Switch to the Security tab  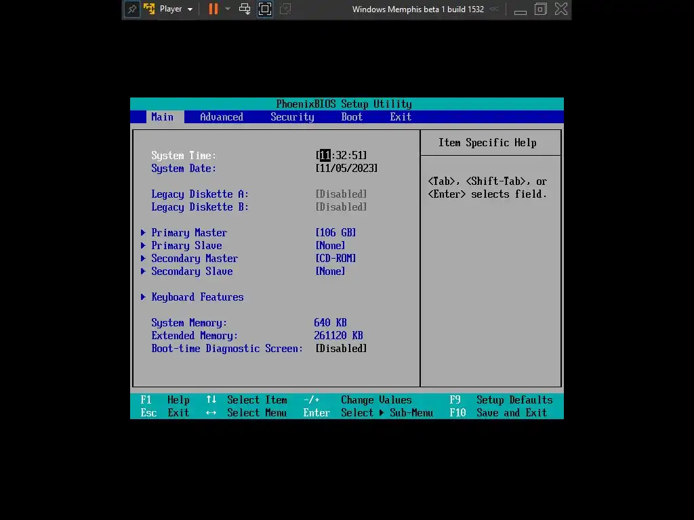[292, 117]
